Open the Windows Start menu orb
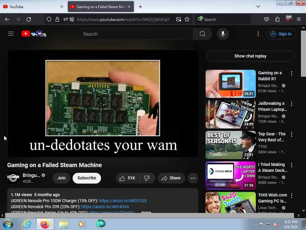 (8, 224)
